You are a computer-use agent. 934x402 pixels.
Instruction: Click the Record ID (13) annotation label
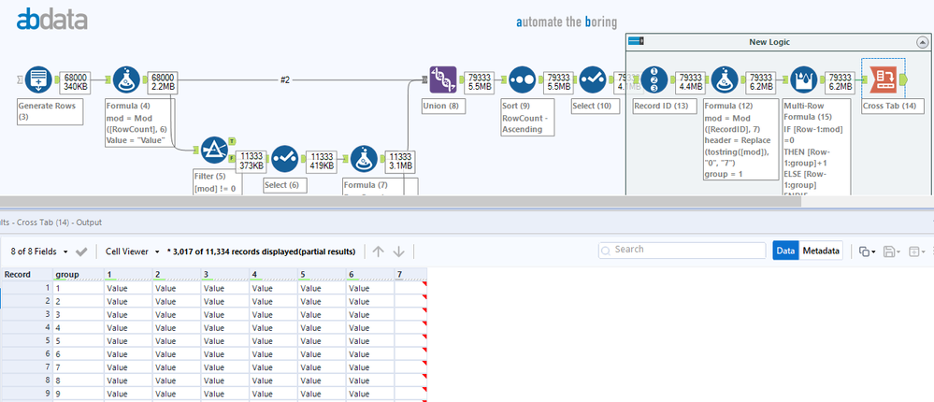(x=665, y=106)
